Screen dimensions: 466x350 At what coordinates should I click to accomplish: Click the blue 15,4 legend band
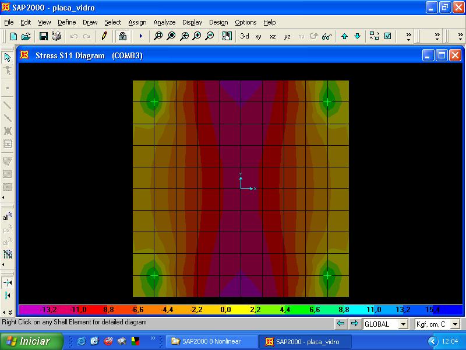[432, 310]
